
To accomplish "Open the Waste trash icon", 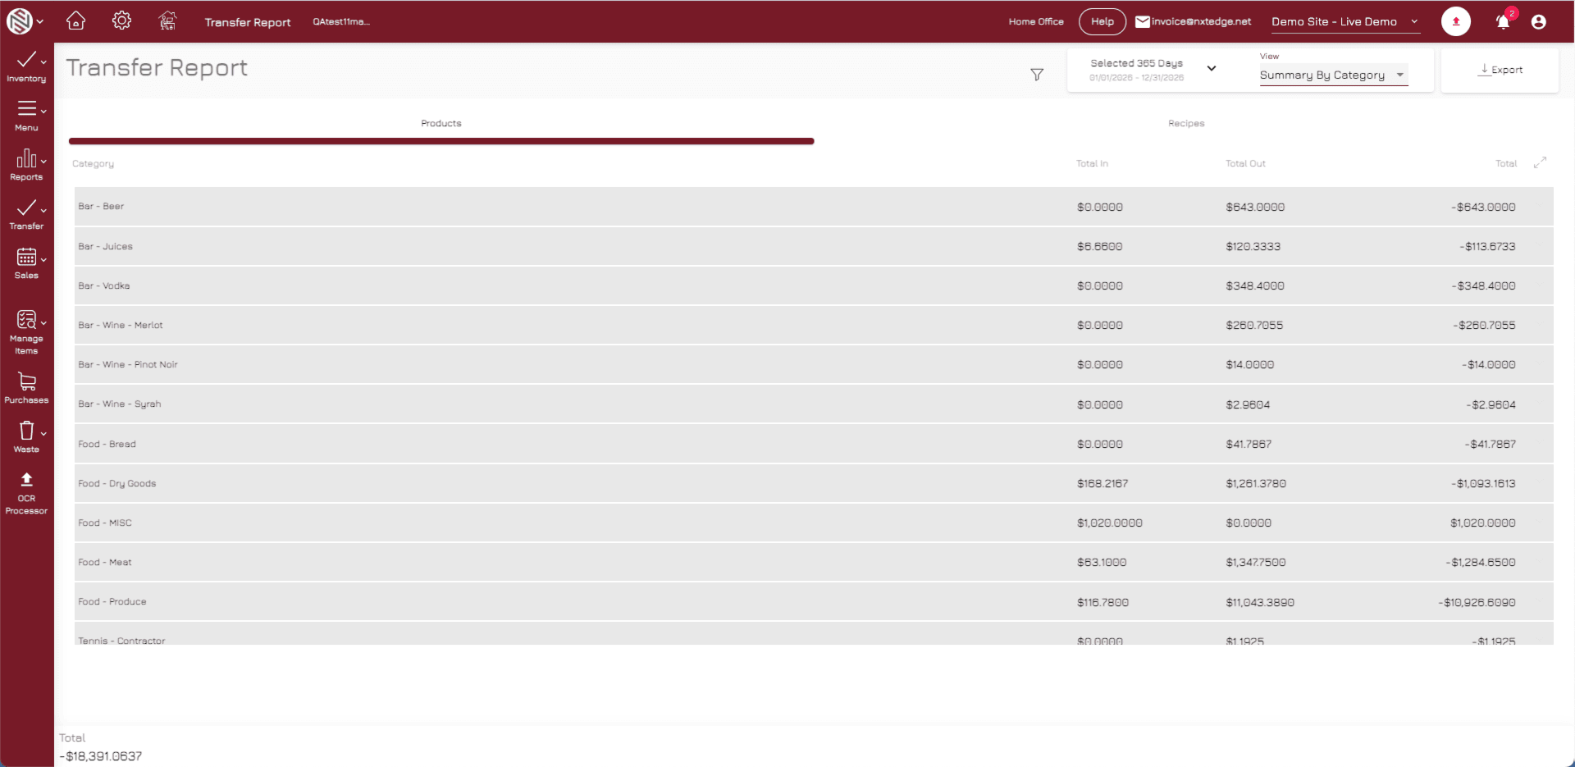I will coord(26,431).
